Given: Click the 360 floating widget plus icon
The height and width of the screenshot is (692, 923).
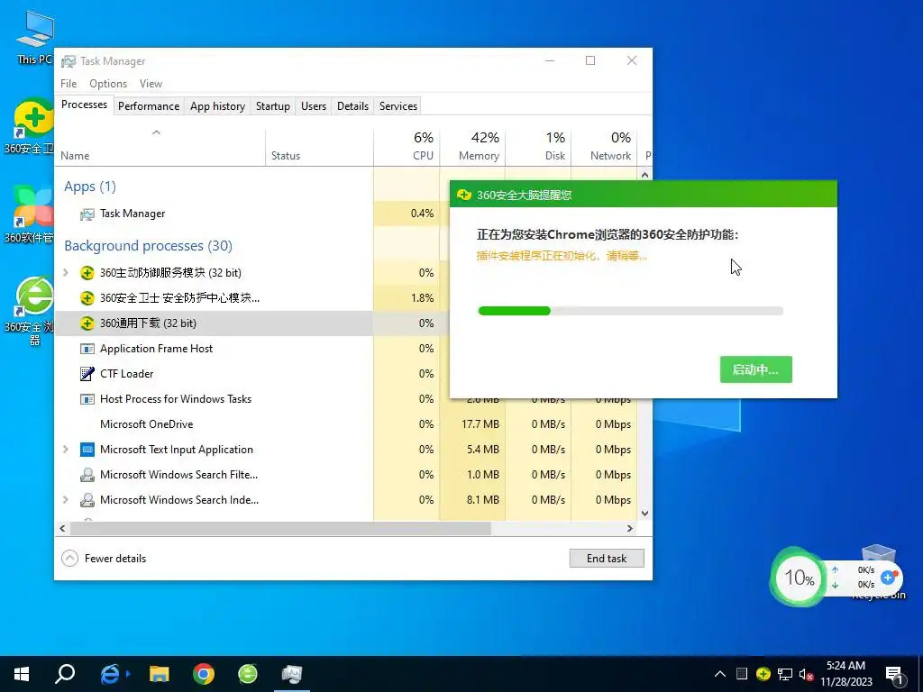Looking at the screenshot, I should [888, 578].
